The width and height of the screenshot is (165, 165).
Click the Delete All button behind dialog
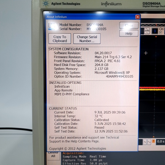point(53,156)
